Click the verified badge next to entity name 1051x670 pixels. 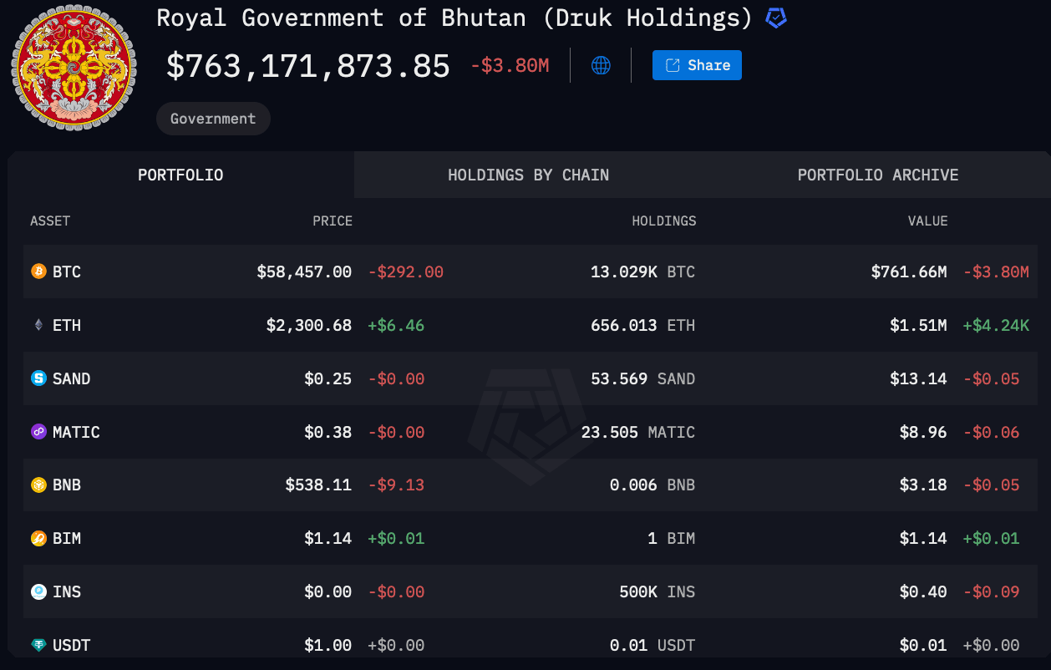pos(775,18)
